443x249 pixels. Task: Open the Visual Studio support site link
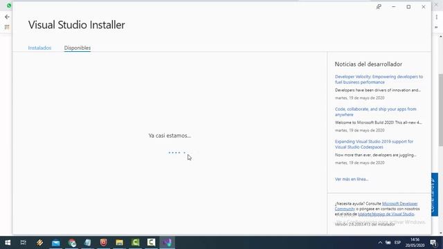pos(386,214)
